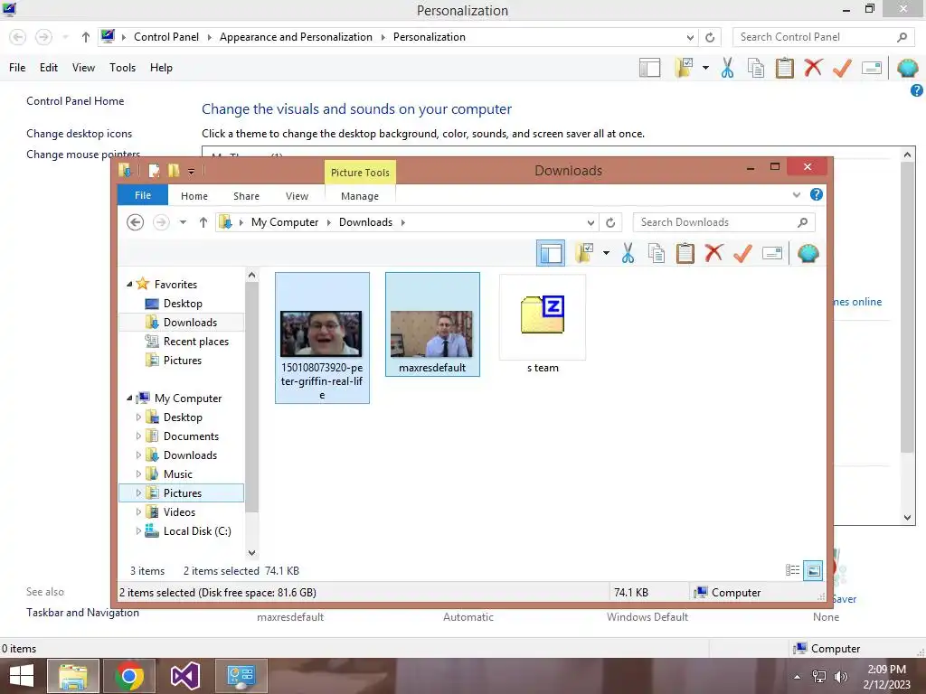The height and width of the screenshot is (694, 926).
Task: Select the peter-griffin-real-life image thumbnail
Action: click(x=322, y=338)
